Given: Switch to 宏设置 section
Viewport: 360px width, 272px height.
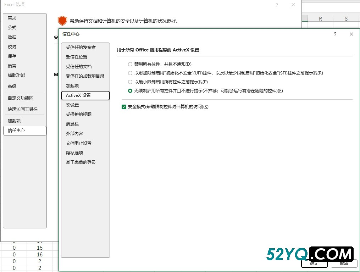Looking at the screenshot, I should (x=85, y=105).
